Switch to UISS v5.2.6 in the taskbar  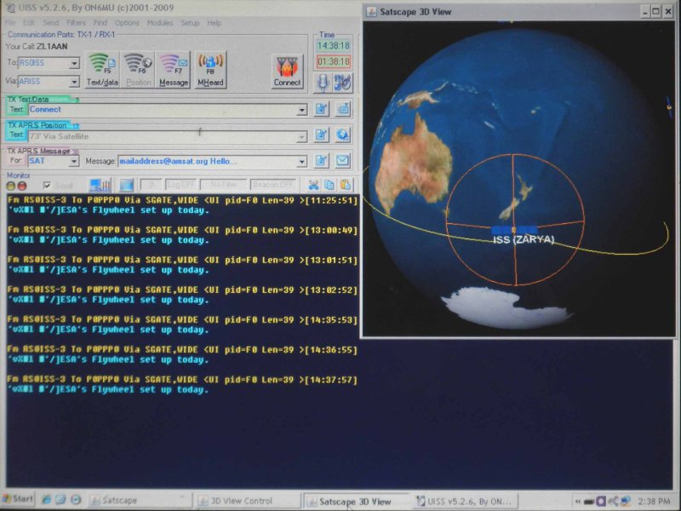(465, 501)
